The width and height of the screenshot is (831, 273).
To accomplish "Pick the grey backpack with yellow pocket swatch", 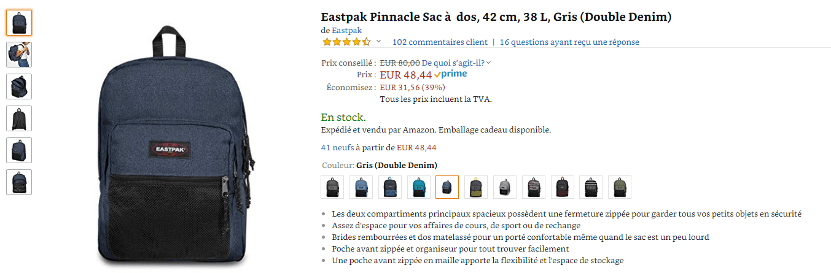I will 475,187.
